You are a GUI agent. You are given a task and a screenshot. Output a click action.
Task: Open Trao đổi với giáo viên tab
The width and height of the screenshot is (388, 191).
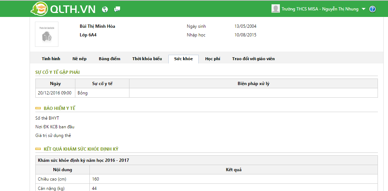253,59
